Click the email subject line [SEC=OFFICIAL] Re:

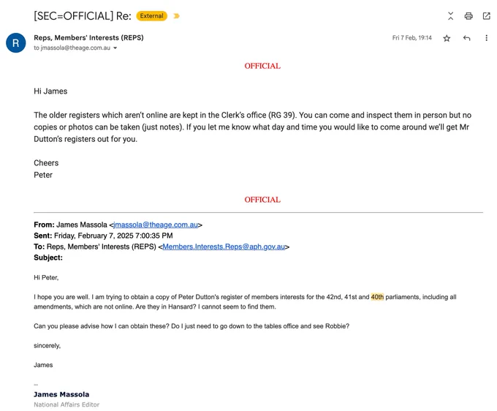[x=83, y=16]
